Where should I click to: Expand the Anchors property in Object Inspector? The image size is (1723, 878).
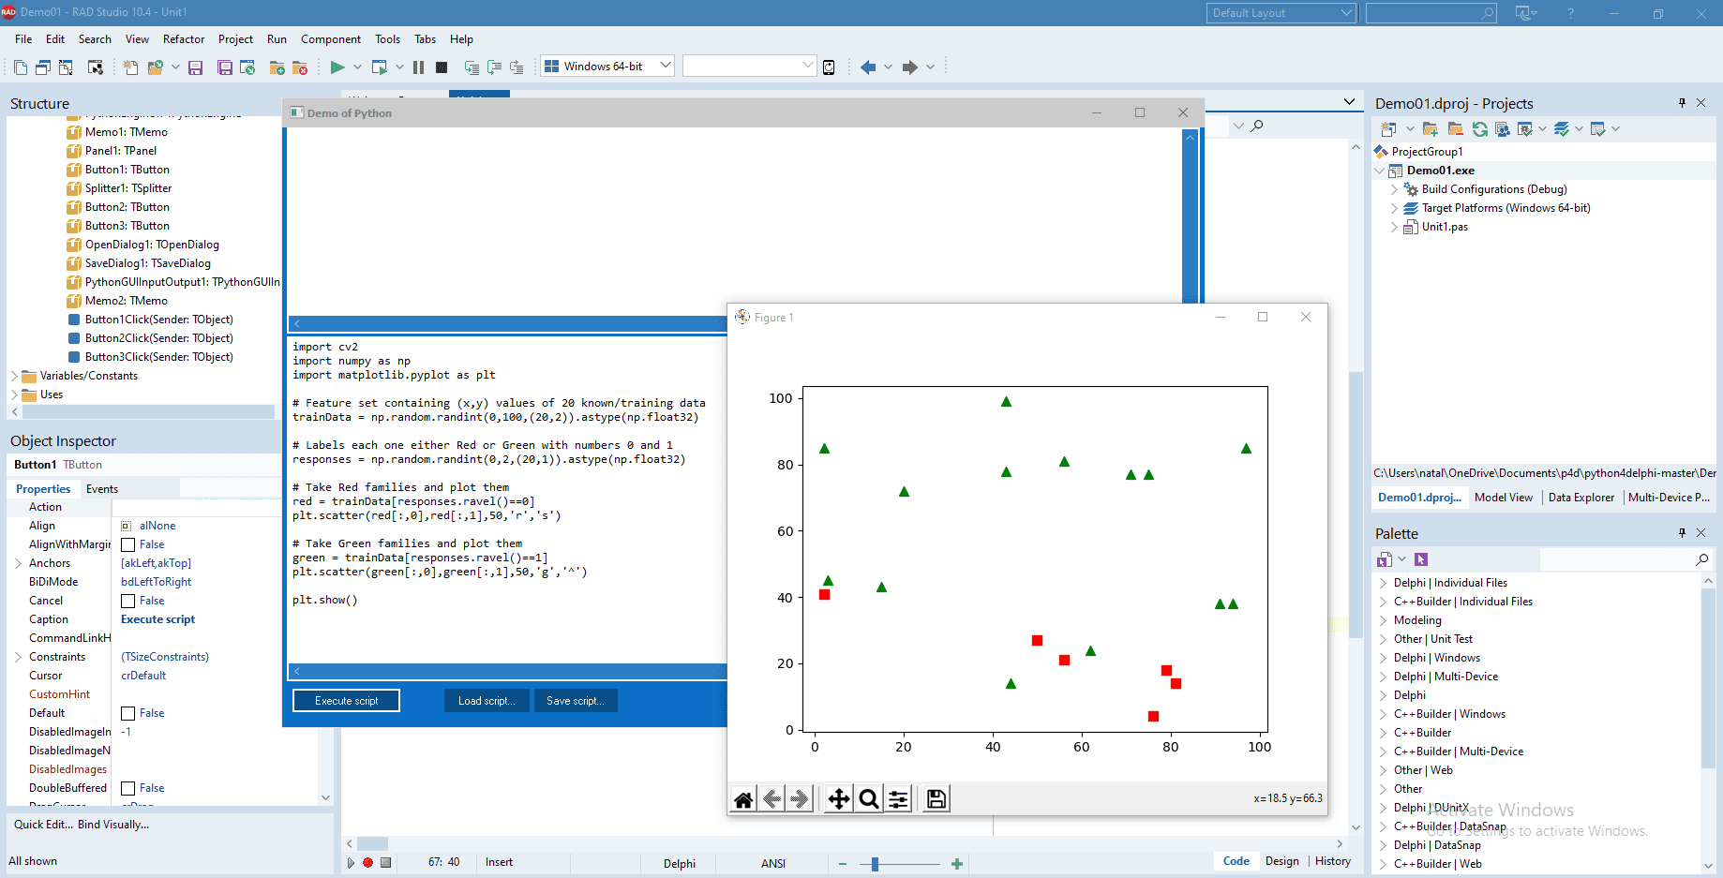pos(18,563)
